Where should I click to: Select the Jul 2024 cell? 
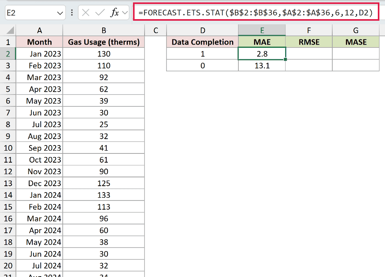tap(39, 265)
